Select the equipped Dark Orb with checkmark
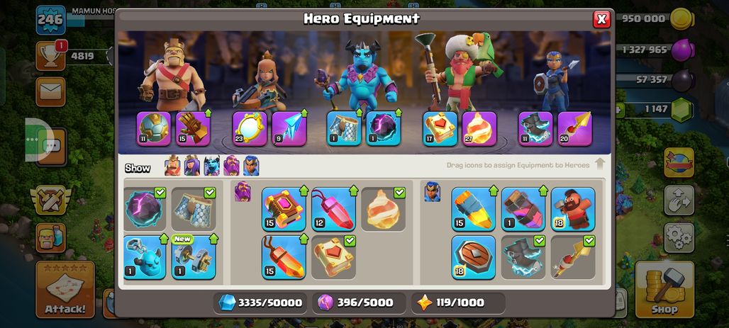Viewport: 729px width, 328px height. pos(145,209)
